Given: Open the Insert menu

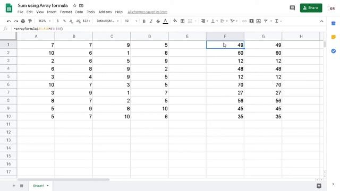Looking at the screenshot, I should click(x=52, y=12).
